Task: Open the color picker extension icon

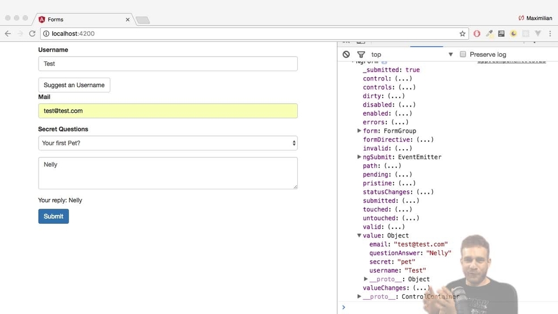Action: click(x=489, y=33)
